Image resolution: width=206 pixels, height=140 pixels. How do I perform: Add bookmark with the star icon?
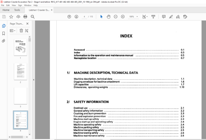(x=11, y=17)
